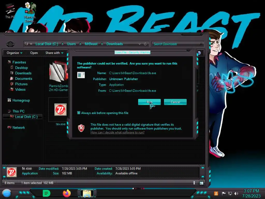Click the fe.exe icon in details pane
The image size is (265, 199).
coord(12,172)
